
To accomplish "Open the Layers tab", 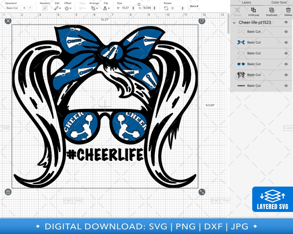I will tap(246, 2).
